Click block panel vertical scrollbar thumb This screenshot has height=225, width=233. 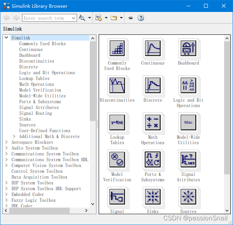[227, 108]
